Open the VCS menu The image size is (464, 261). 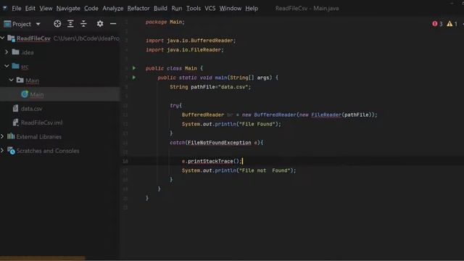click(x=210, y=8)
